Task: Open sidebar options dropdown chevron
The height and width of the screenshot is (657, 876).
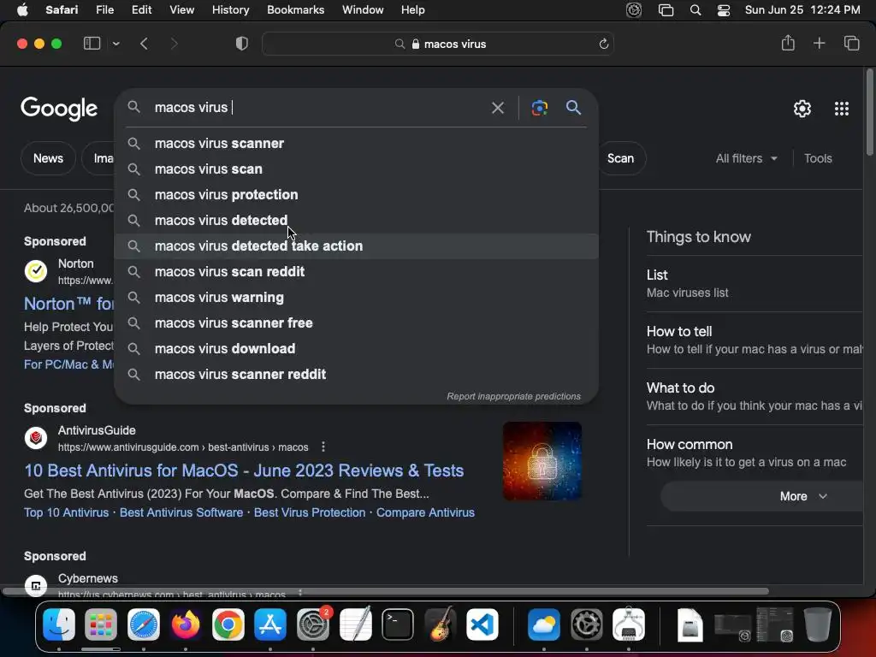Action: [x=116, y=44]
